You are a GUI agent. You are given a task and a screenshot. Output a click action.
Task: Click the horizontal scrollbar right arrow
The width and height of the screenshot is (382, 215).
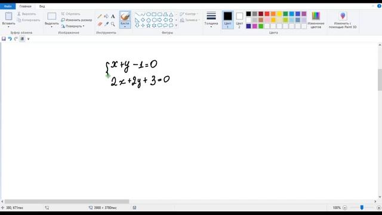(375, 202)
